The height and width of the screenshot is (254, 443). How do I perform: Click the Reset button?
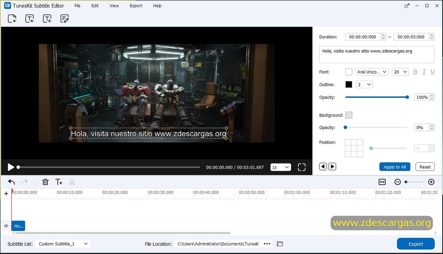click(425, 167)
